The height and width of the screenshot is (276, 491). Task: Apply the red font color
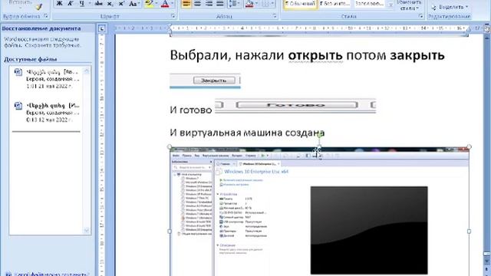pyautogui.click(x=165, y=3)
